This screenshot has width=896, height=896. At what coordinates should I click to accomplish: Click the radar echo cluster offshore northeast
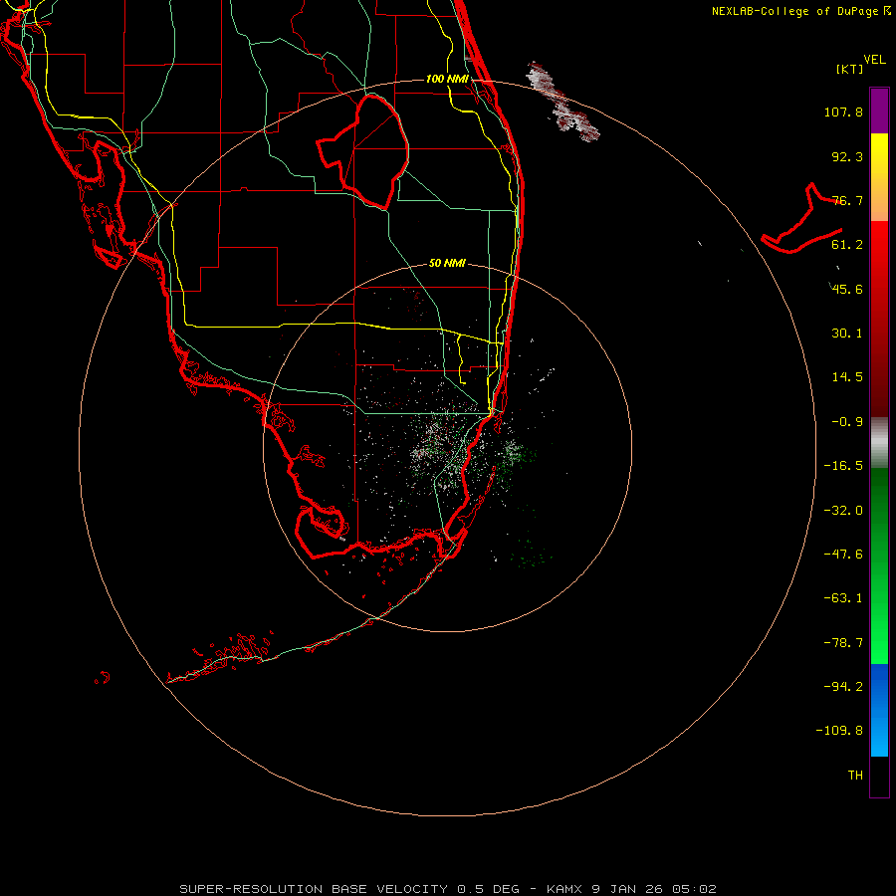click(562, 103)
